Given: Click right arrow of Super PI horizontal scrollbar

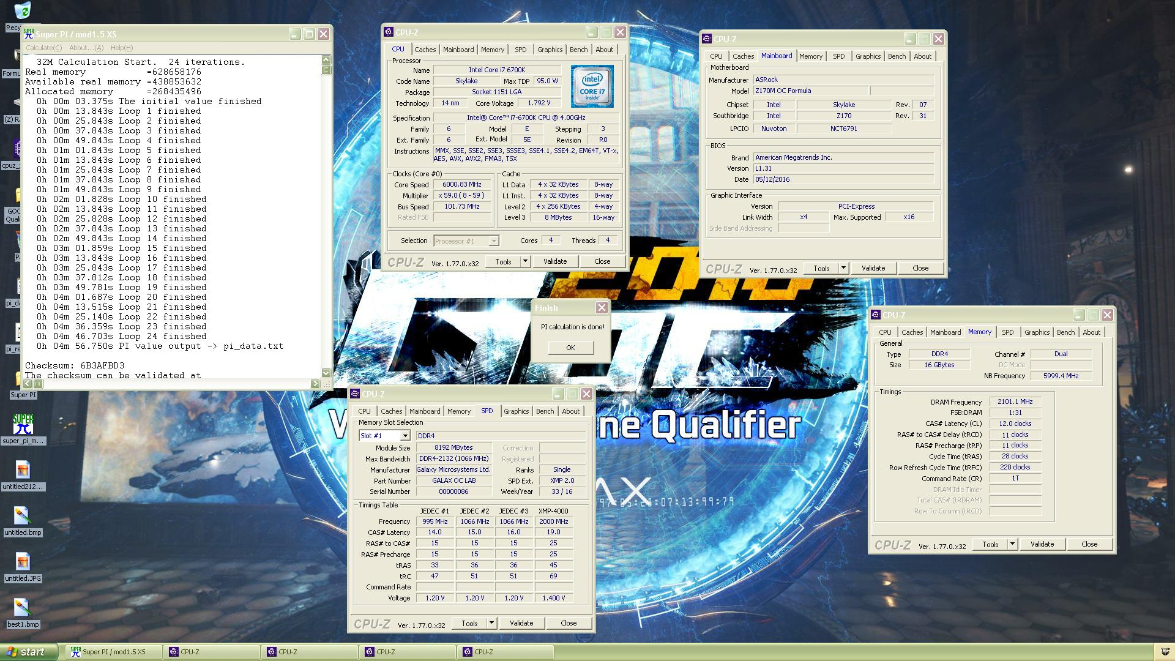Looking at the screenshot, I should coord(315,384).
